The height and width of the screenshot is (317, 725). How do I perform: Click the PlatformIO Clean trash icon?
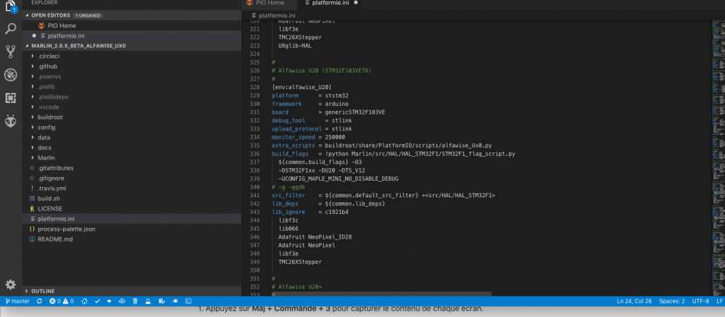[135, 301]
